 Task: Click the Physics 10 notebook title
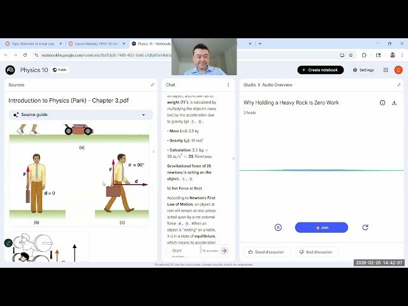click(34, 70)
